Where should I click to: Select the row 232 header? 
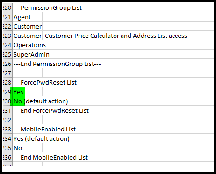pyautogui.click(x=7, y=120)
